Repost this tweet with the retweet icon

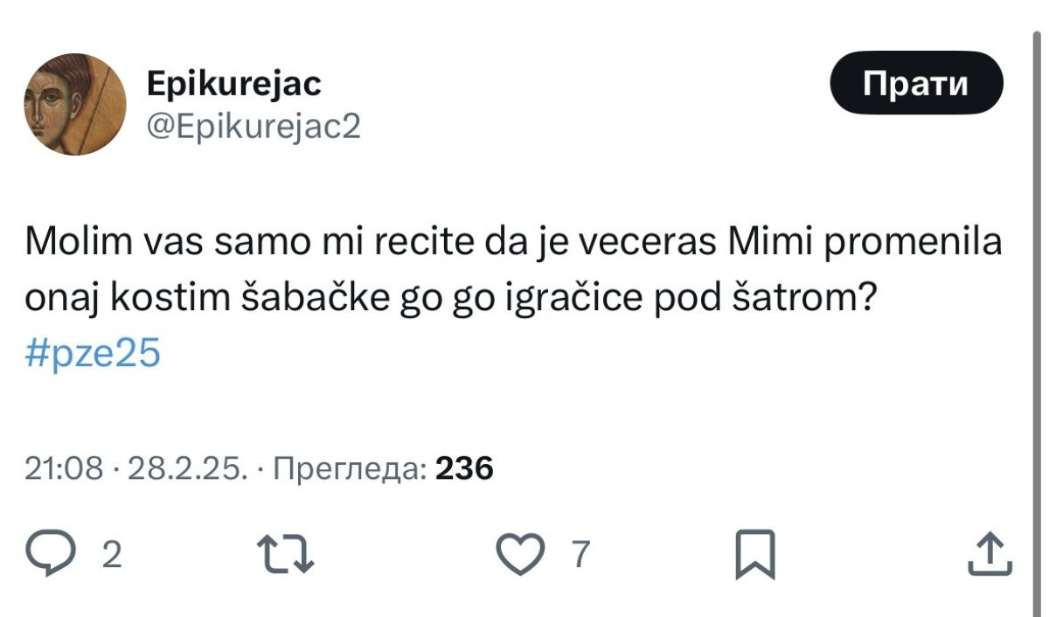coord(286,555)
